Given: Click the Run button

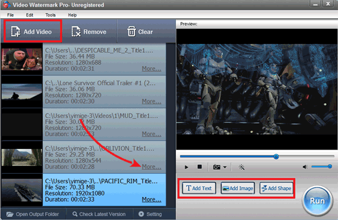Looking at the screenshot, I should [x=317, y=201].
